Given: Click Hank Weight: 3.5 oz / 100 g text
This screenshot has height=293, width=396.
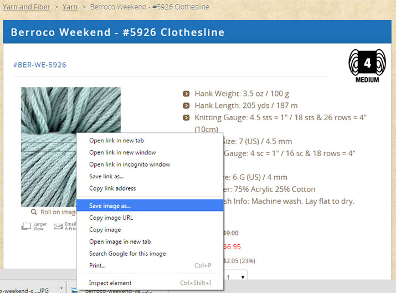Looking at the screenshot, I should pos(241,94).
